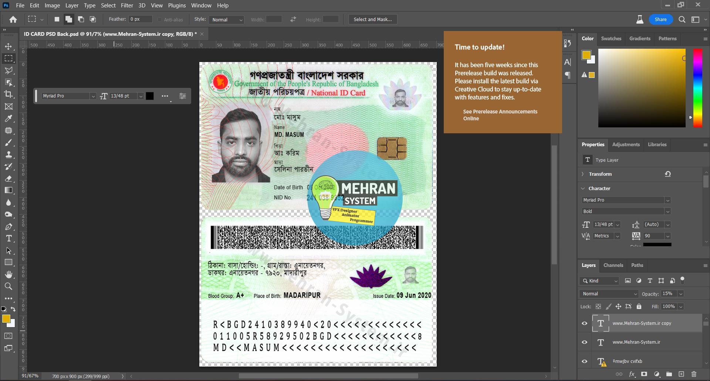Select the Path Selection tool

(9, 250)
